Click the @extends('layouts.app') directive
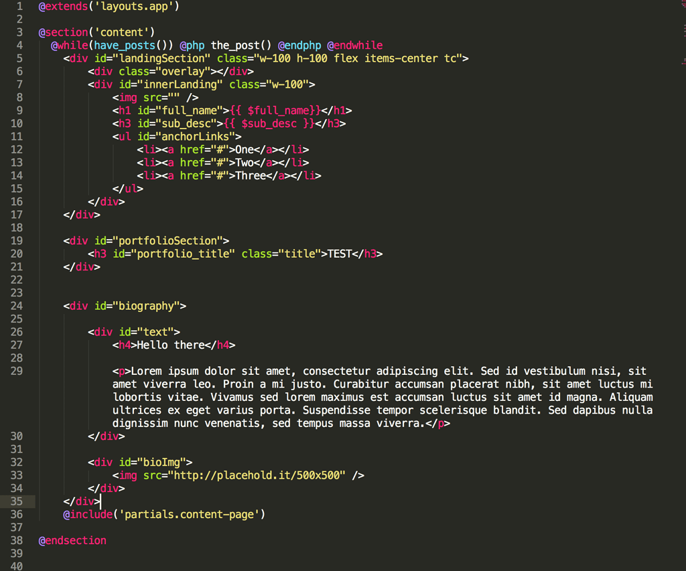 tap(109, 7)
